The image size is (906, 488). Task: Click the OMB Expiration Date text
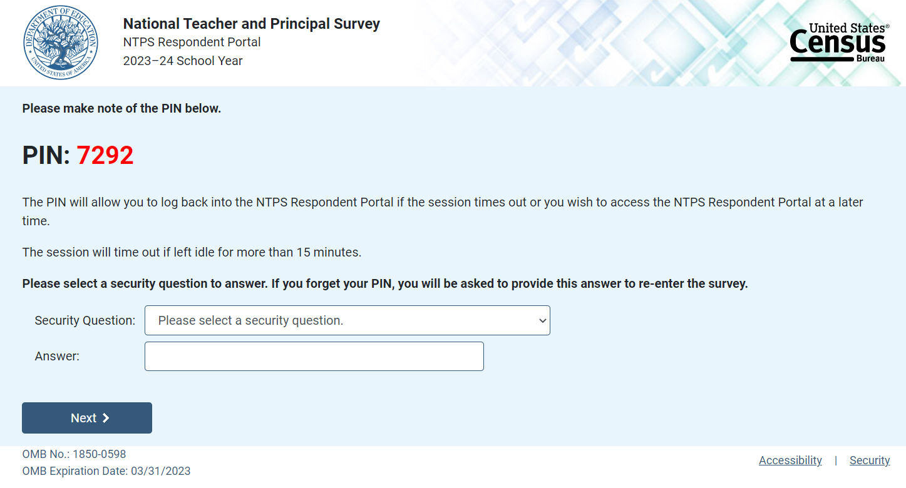click(106, 471)
